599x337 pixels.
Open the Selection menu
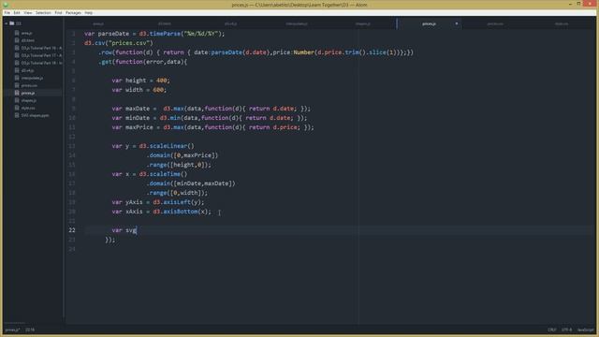click(x=43, y=12)
